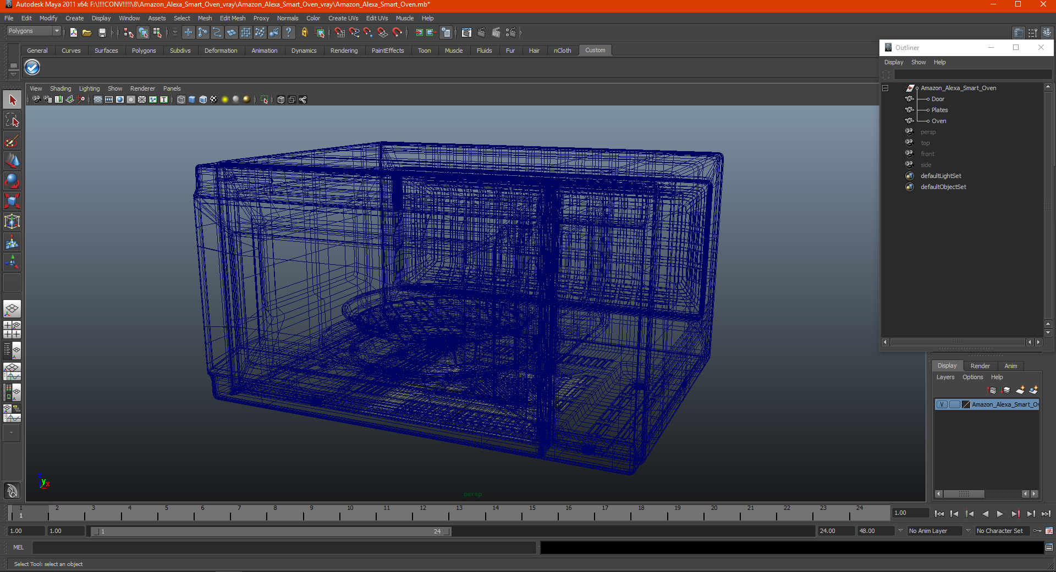Image resolution: width=1056 pixels, height=572 pixels.
Task: Open the No Anim Layer dropdown arrow
Action: (x=901, y=531)
